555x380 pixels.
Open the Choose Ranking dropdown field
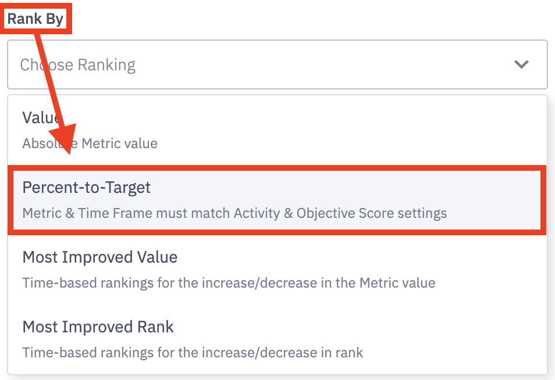277,64
